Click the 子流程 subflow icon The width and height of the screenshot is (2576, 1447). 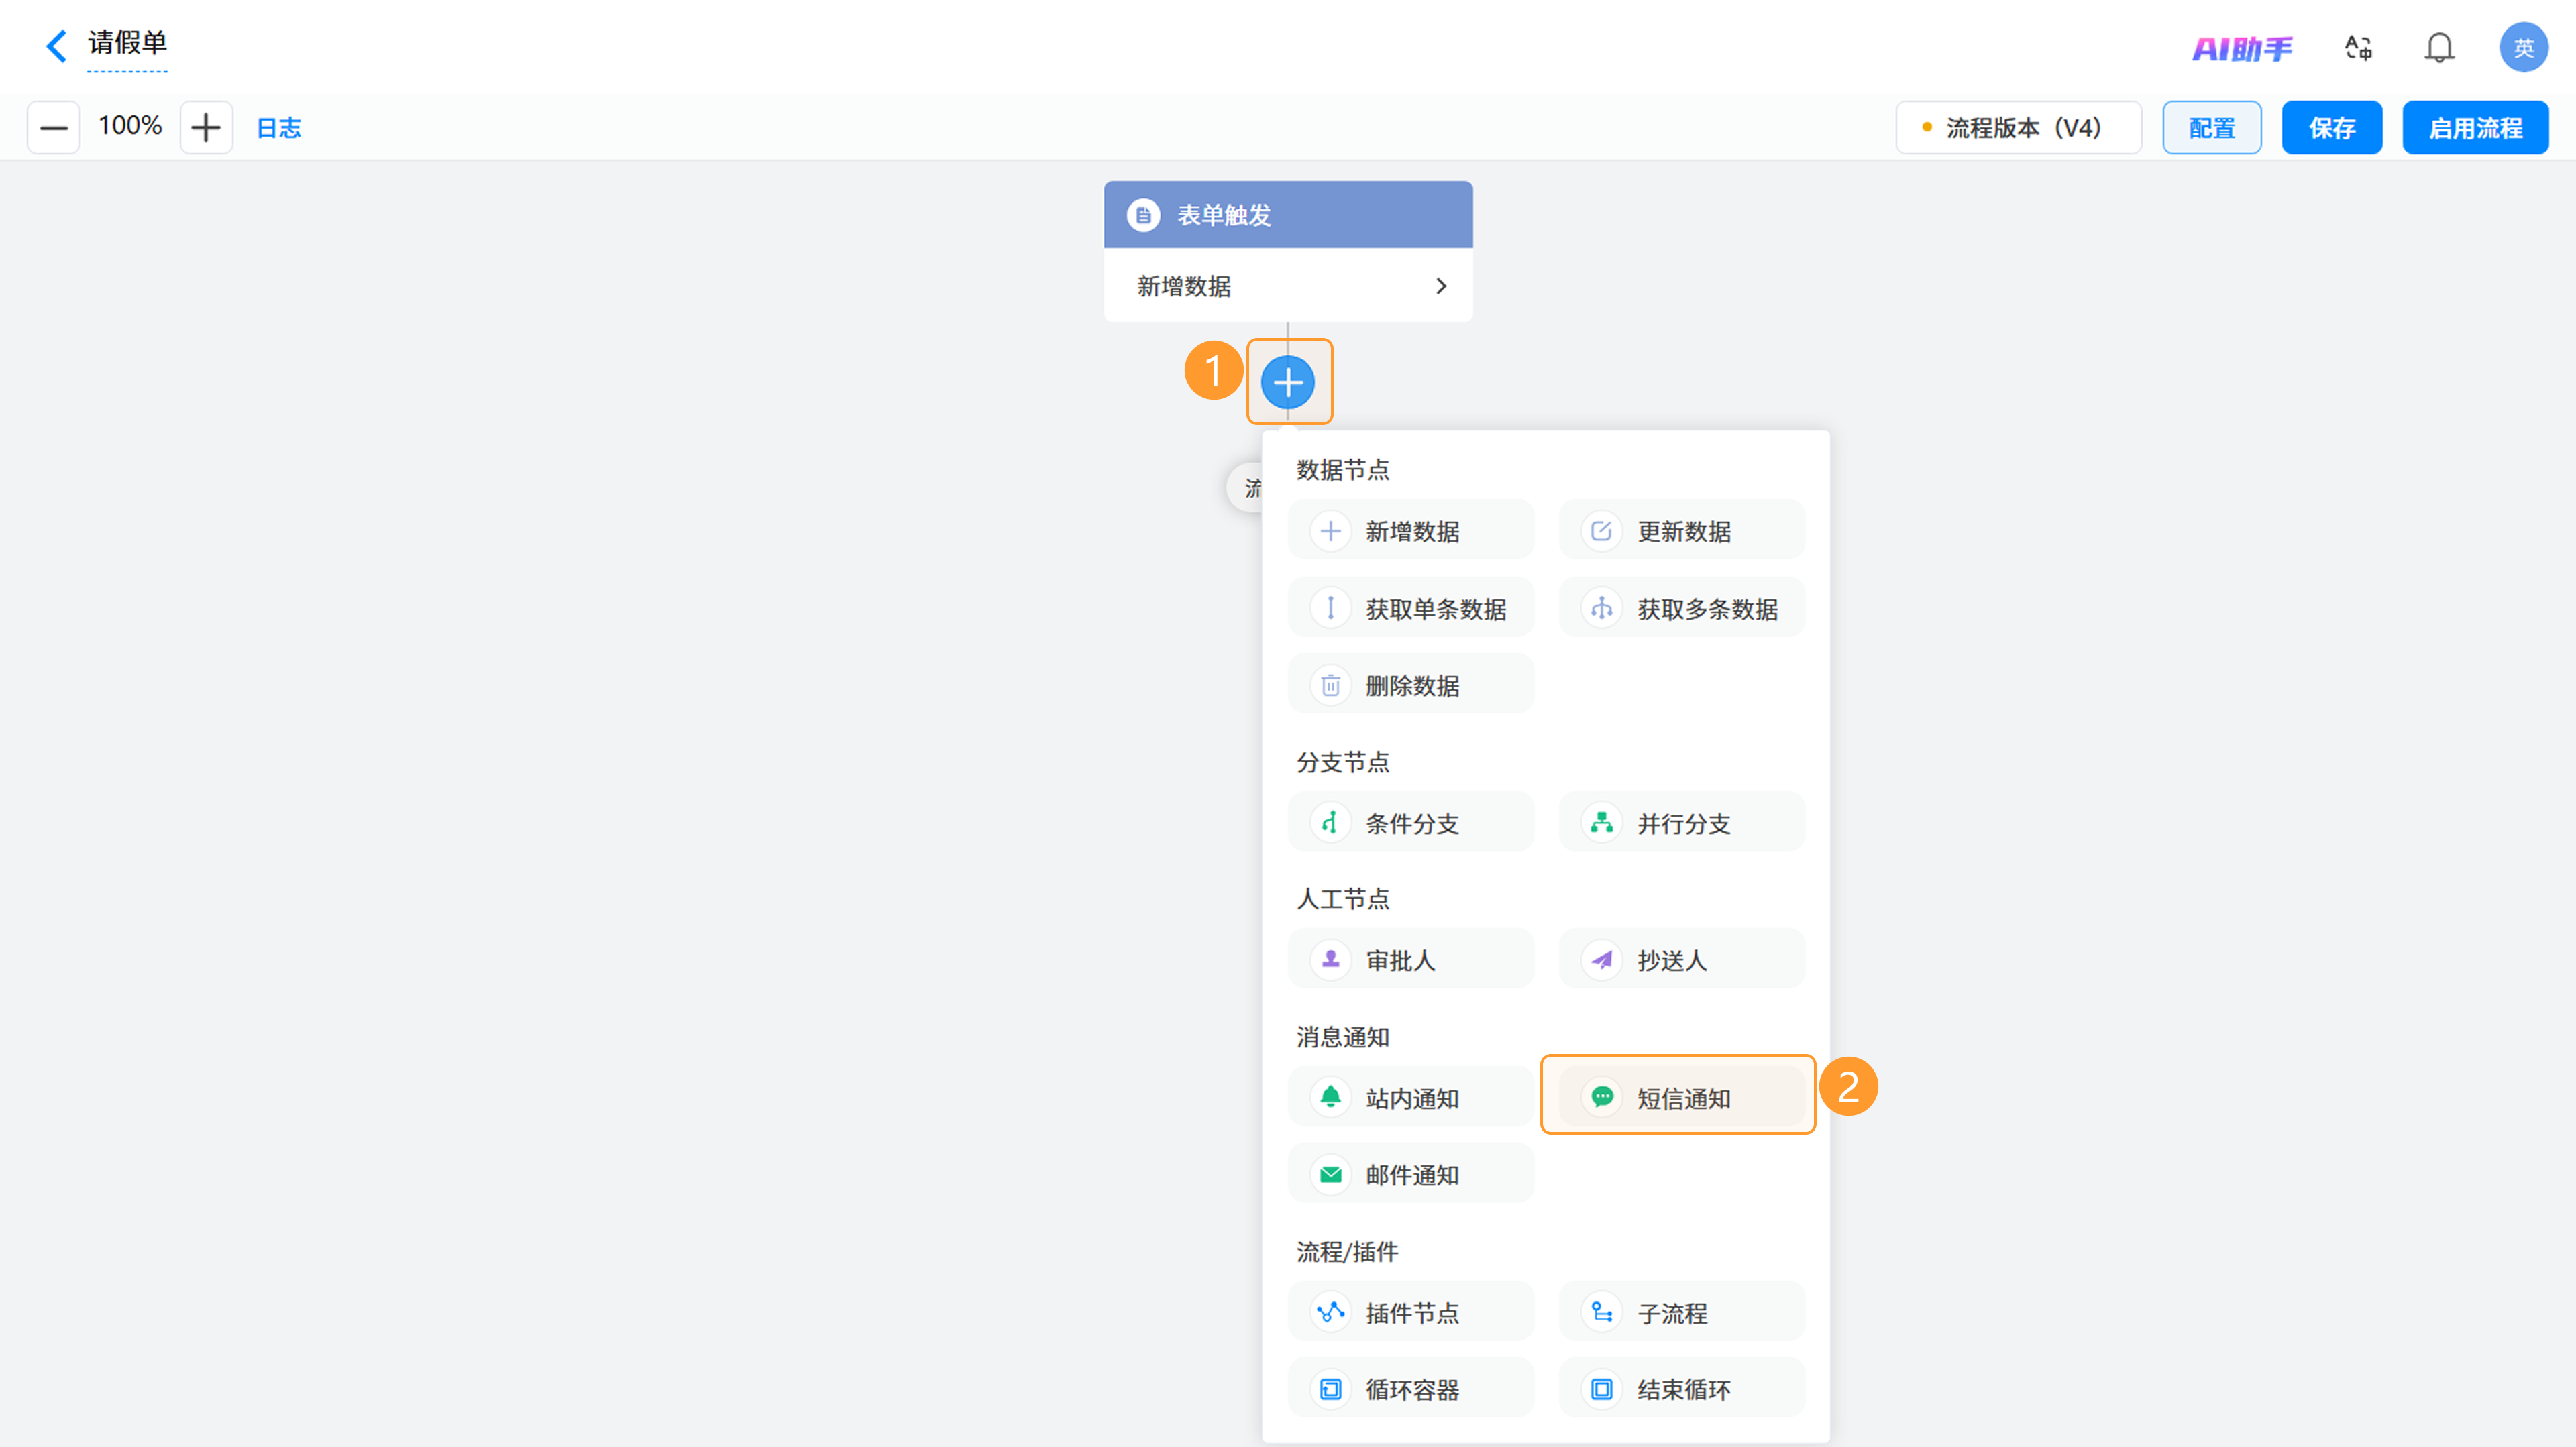click(1601, 1312)
